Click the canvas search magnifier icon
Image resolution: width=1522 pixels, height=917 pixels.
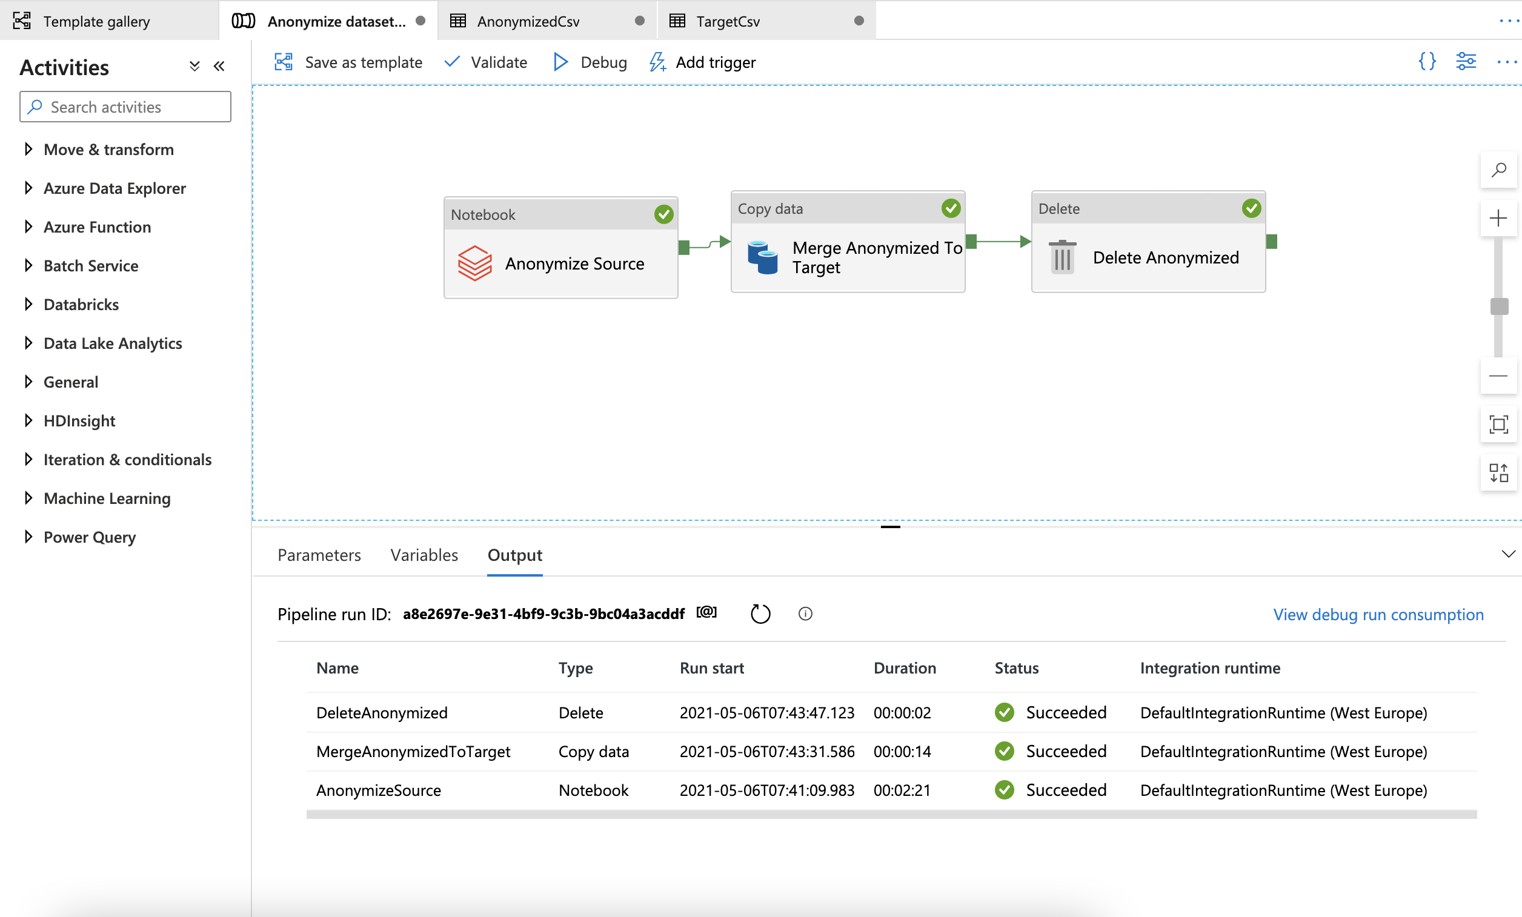(1498, 170)
